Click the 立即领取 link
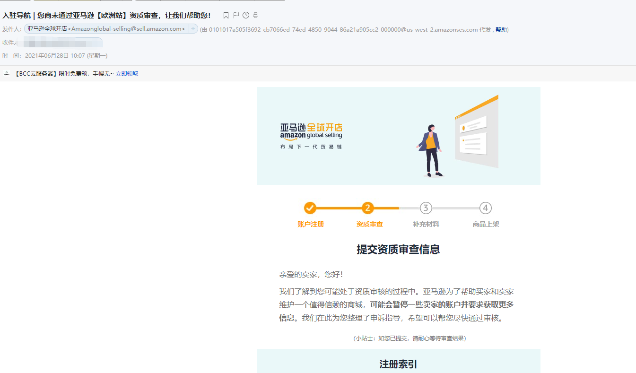Viewport: 636px width, 373px height. [127, 74]
